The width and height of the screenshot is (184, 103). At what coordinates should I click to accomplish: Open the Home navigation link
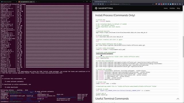point(166,8)
